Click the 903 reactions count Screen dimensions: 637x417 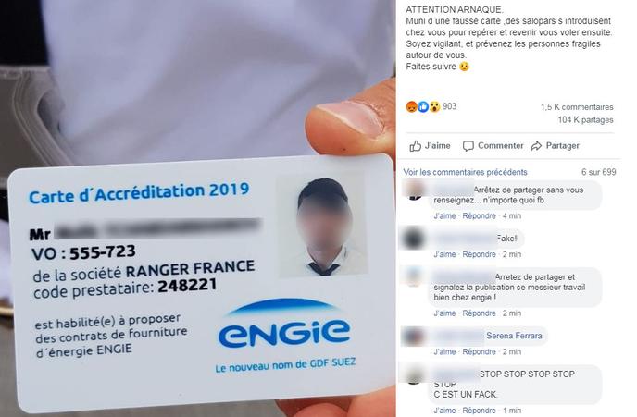(449, 106)
